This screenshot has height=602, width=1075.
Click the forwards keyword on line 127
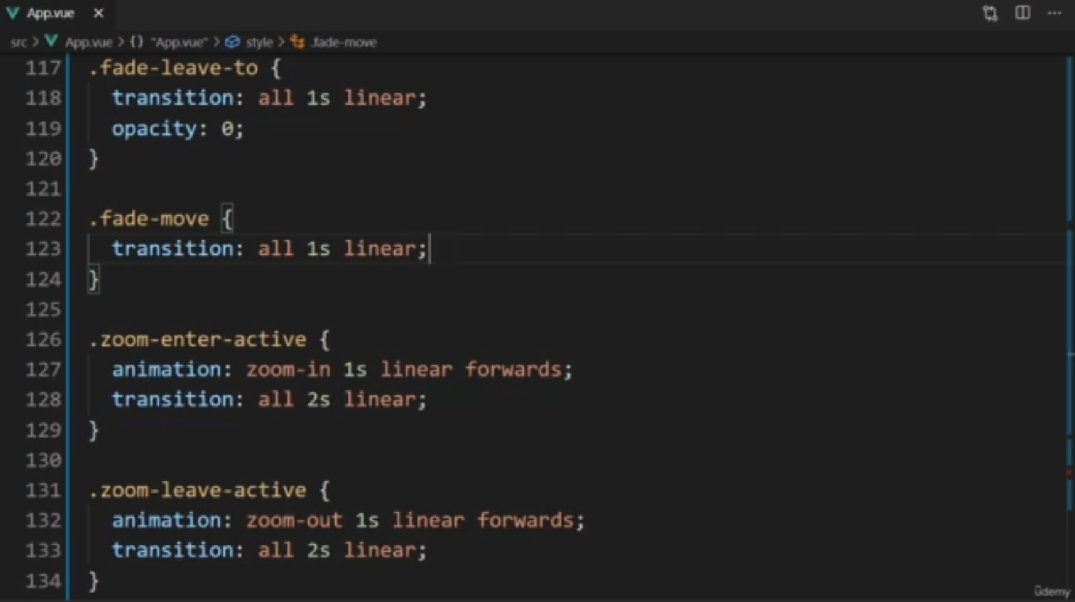coord(513,370)
